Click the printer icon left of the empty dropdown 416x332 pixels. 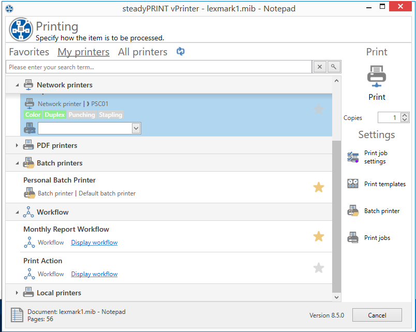click(x=29, y=128)
